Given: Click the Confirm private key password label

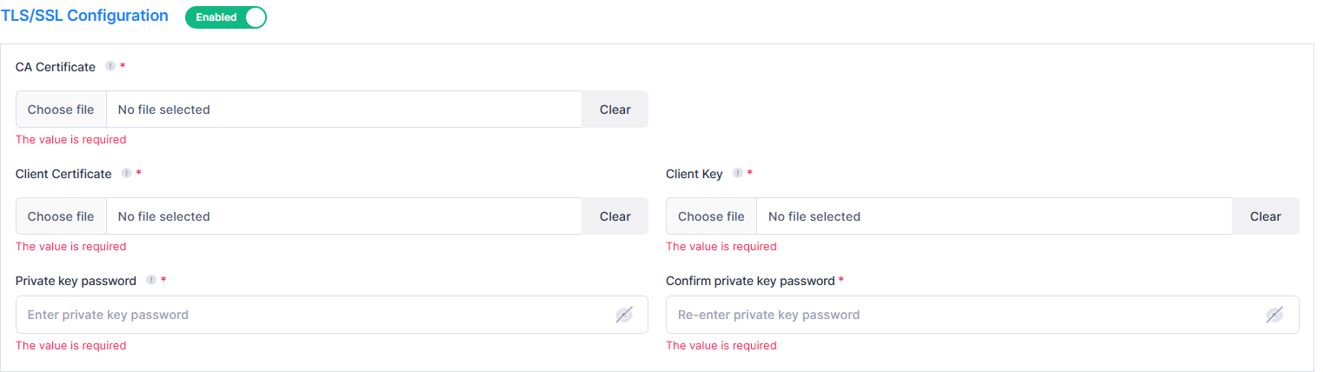Looking at the screenshot, I should click(x=751, y=281).
